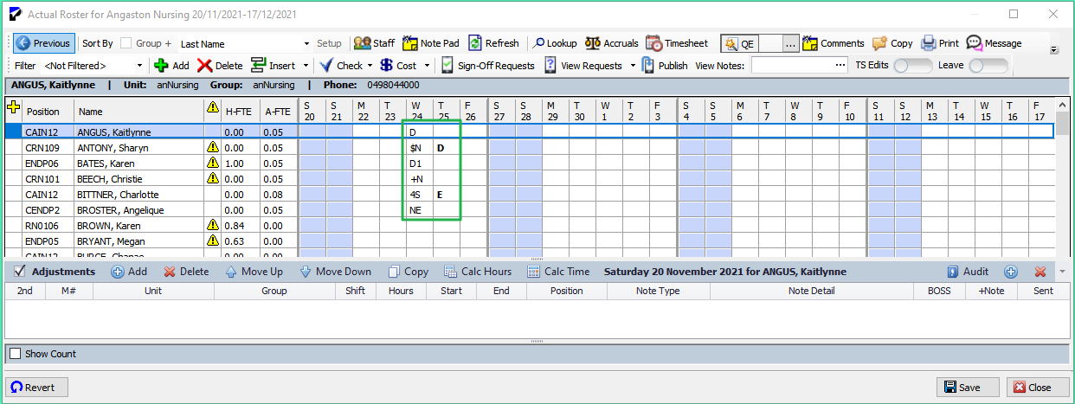The width and height of the screenshot is (1075, 404).
Task: Open the Note Pad tool
Action: (430, 43)
